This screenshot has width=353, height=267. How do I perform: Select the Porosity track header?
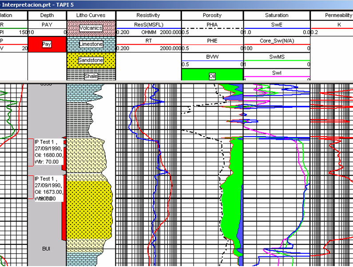212,15
